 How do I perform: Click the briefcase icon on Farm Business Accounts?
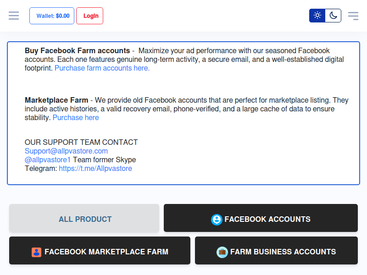(222, 252)
